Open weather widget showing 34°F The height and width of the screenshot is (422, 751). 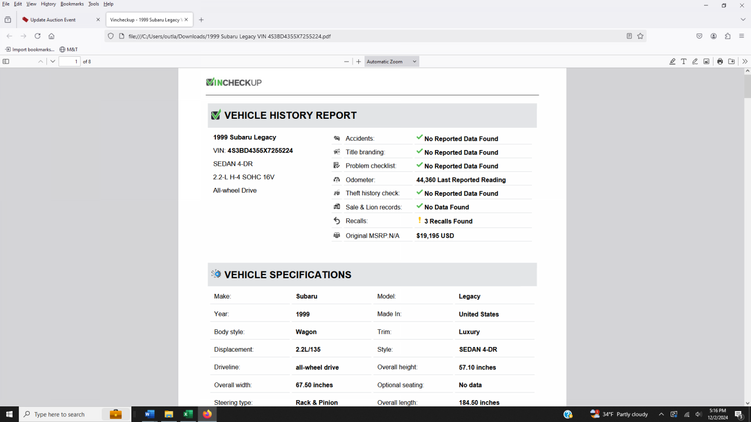[619, 414]
